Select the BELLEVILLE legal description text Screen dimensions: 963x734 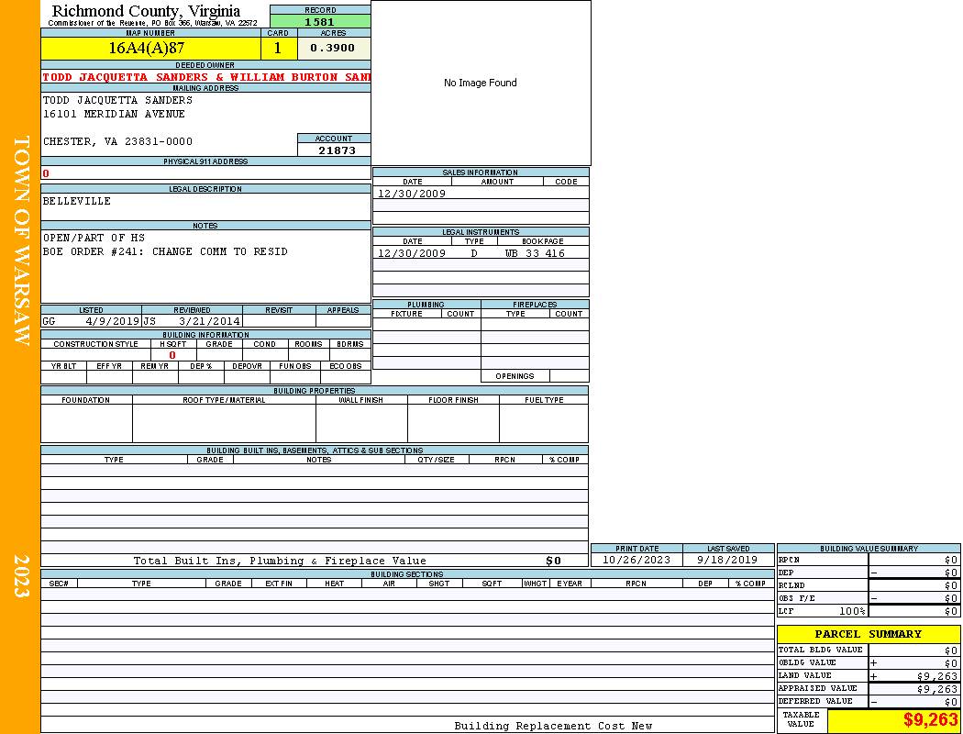[77, 201]
